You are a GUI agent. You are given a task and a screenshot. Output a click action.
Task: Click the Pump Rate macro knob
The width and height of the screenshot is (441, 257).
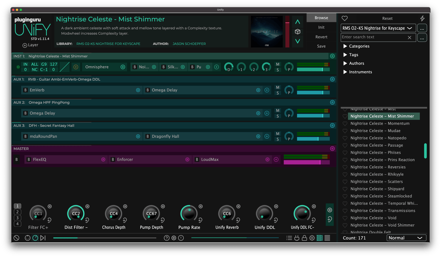[x=189, y=213]
